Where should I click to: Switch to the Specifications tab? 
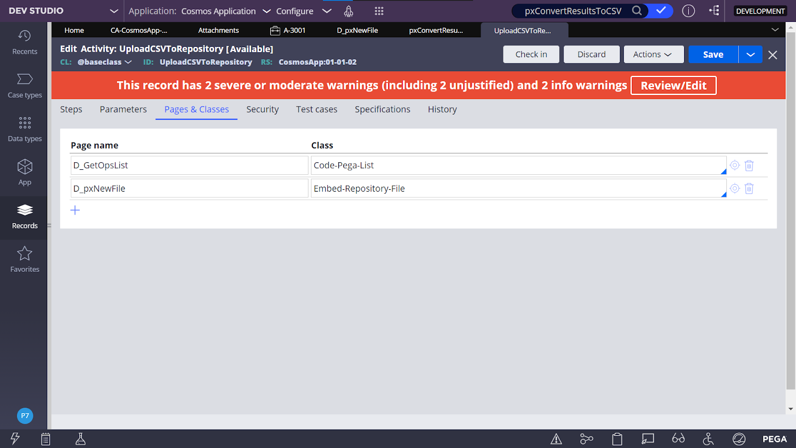pos(383,109)
